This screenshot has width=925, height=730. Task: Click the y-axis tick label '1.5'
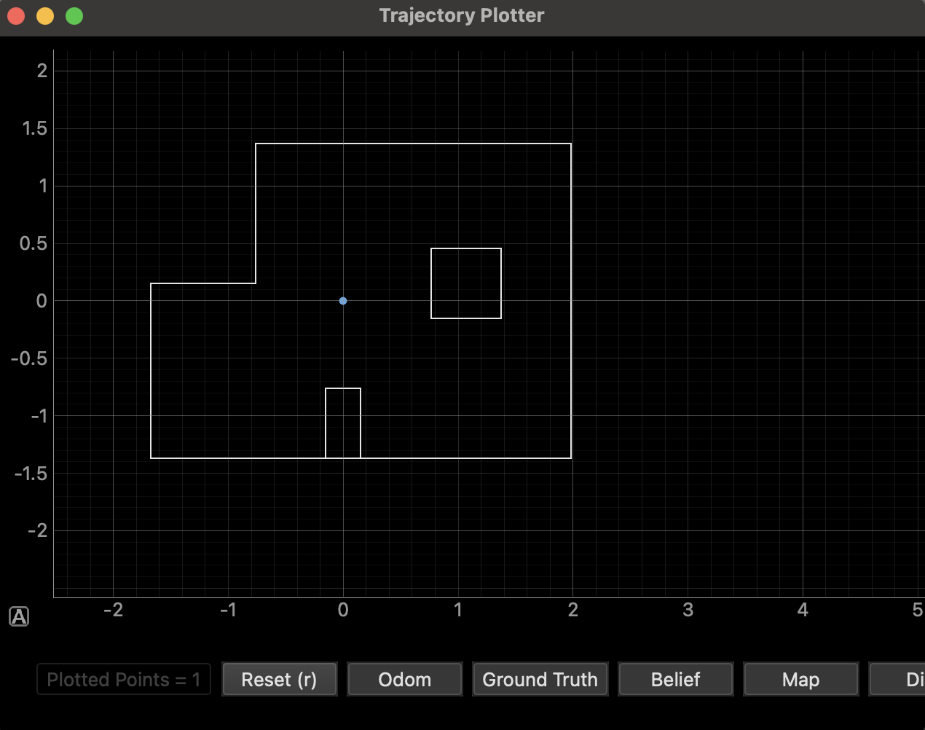[x=34, y=129]
